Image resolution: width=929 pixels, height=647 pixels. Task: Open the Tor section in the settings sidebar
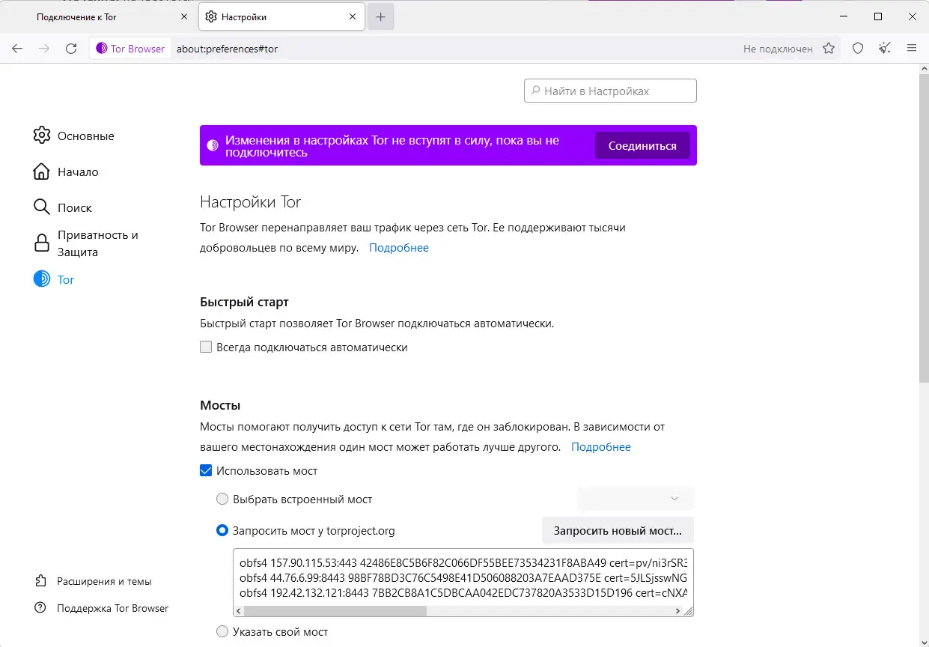coord(65,279)
